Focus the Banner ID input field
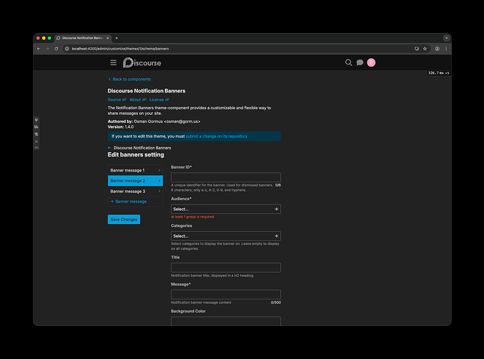This screenshot has height=359, width=484. tap(225, 177)
